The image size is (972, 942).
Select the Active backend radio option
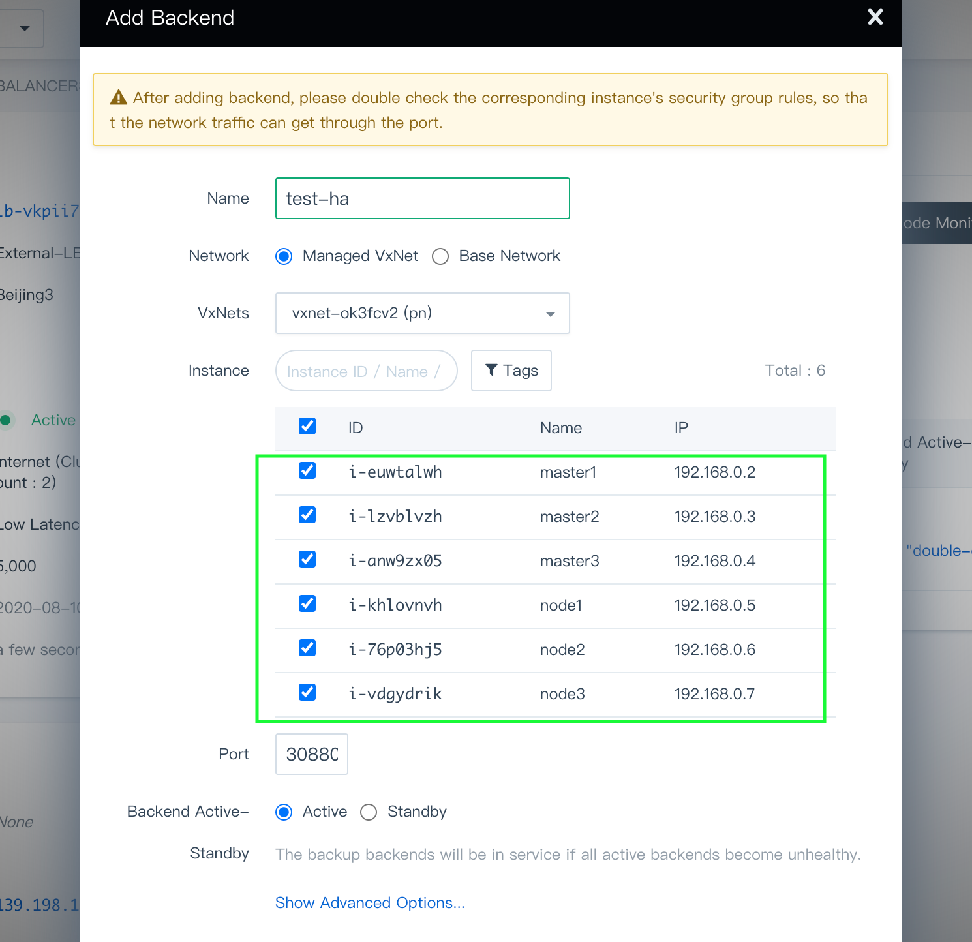coord(284,812)
